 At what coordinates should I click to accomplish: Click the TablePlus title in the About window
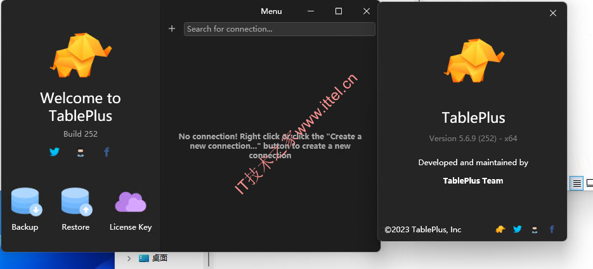pos(474,118)
